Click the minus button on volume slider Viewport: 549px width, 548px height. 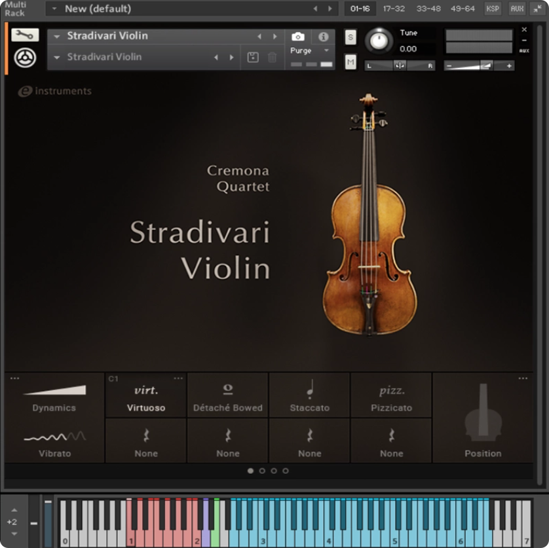pos(449,65)
